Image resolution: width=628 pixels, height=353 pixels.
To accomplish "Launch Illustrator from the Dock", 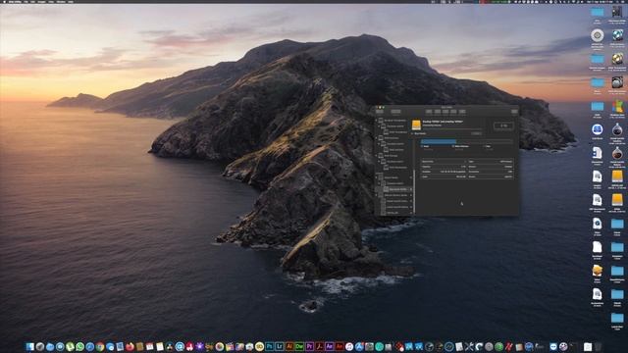I will pyautogui.click(x=289, y=346).
